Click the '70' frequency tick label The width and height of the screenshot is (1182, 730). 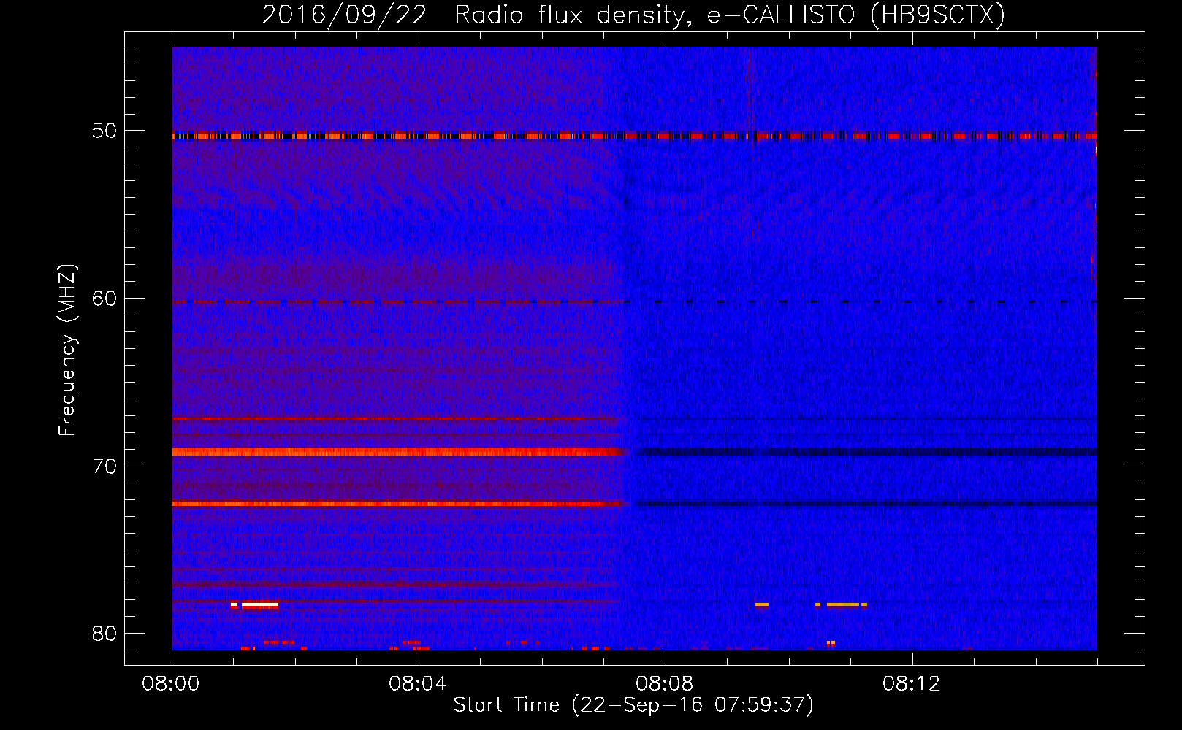[104, 466]
